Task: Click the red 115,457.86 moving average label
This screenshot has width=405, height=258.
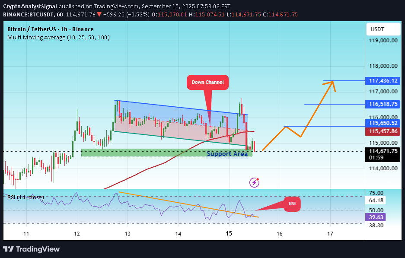Action: tap(383, 131)
